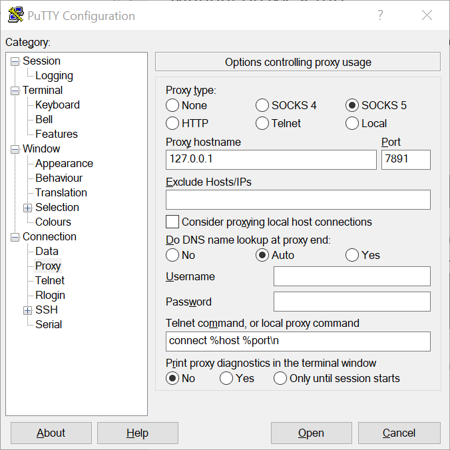Focus the Username field
The height and width of the screenshot is (450, 450).
(x=352, y=276)
